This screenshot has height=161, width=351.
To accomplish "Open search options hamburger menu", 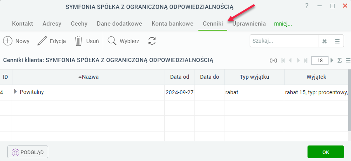I will pyautogui.click(x=337, y=41).
